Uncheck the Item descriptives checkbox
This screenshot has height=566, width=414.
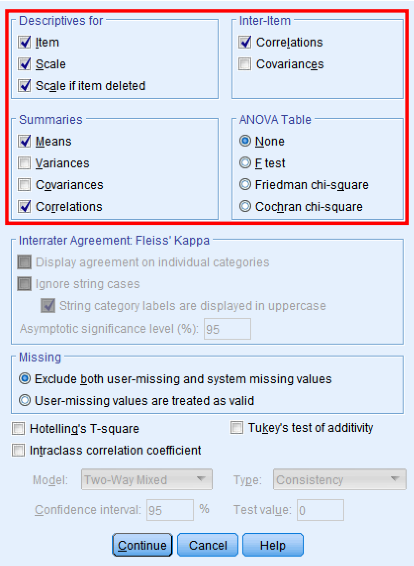[25, 42]
